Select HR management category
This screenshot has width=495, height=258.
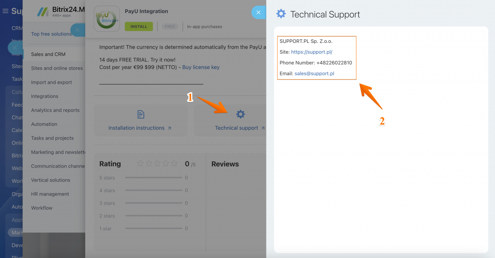pos(50,194)
